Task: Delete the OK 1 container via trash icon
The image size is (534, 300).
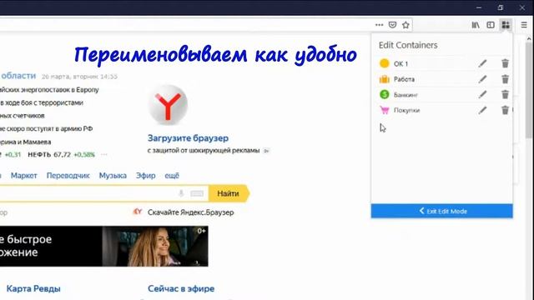Action: click(505, 63)
